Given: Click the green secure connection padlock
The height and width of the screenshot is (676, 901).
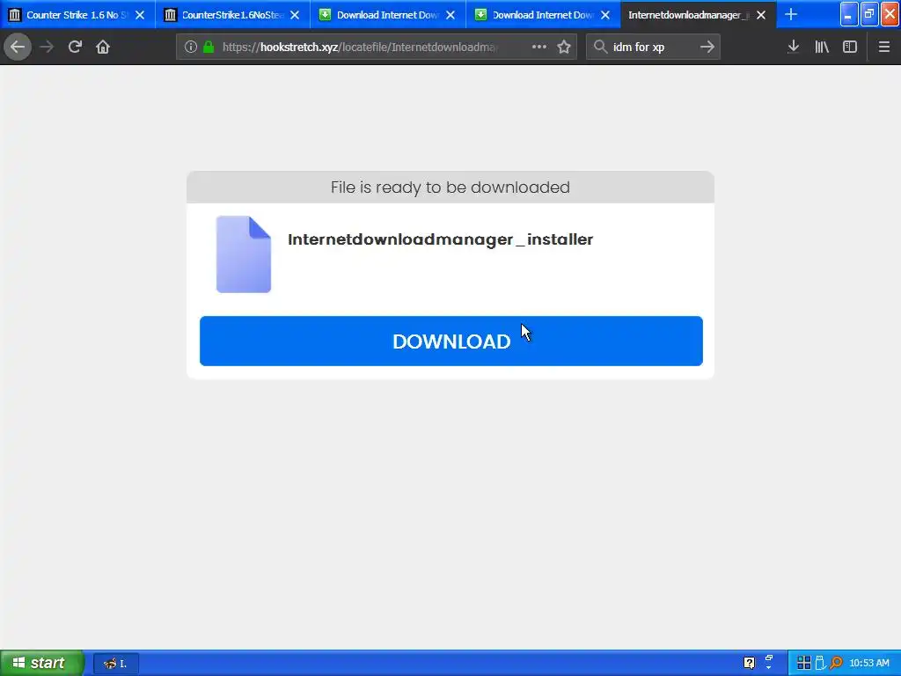Looking at the screenshot, I should pyautogui.click(x=209, y=47).
